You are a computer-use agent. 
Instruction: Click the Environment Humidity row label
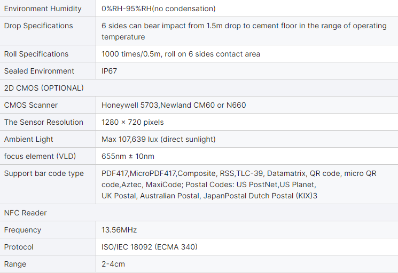coord(43,9)
